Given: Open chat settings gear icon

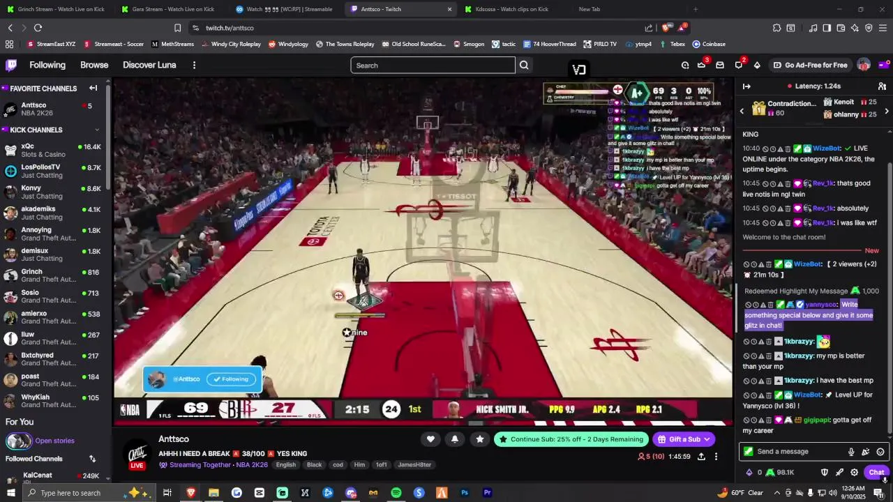Looking at the screenshot, I should [854, 472].
